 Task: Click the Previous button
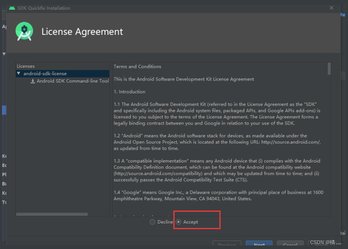click(227, 243)
